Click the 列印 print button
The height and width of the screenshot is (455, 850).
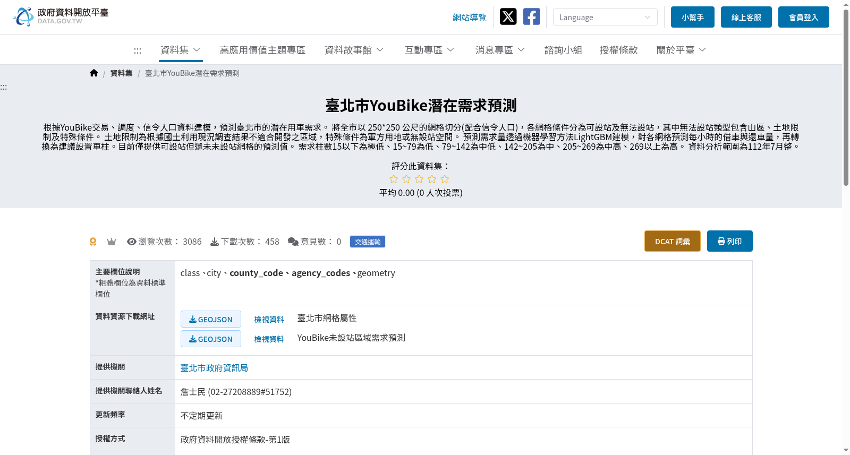[730, 241]
